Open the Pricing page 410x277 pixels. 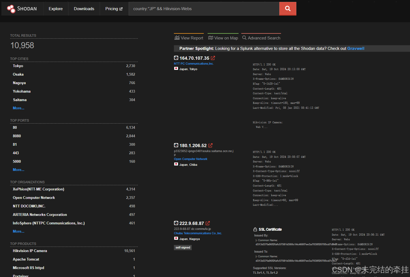tap(114, 9)
